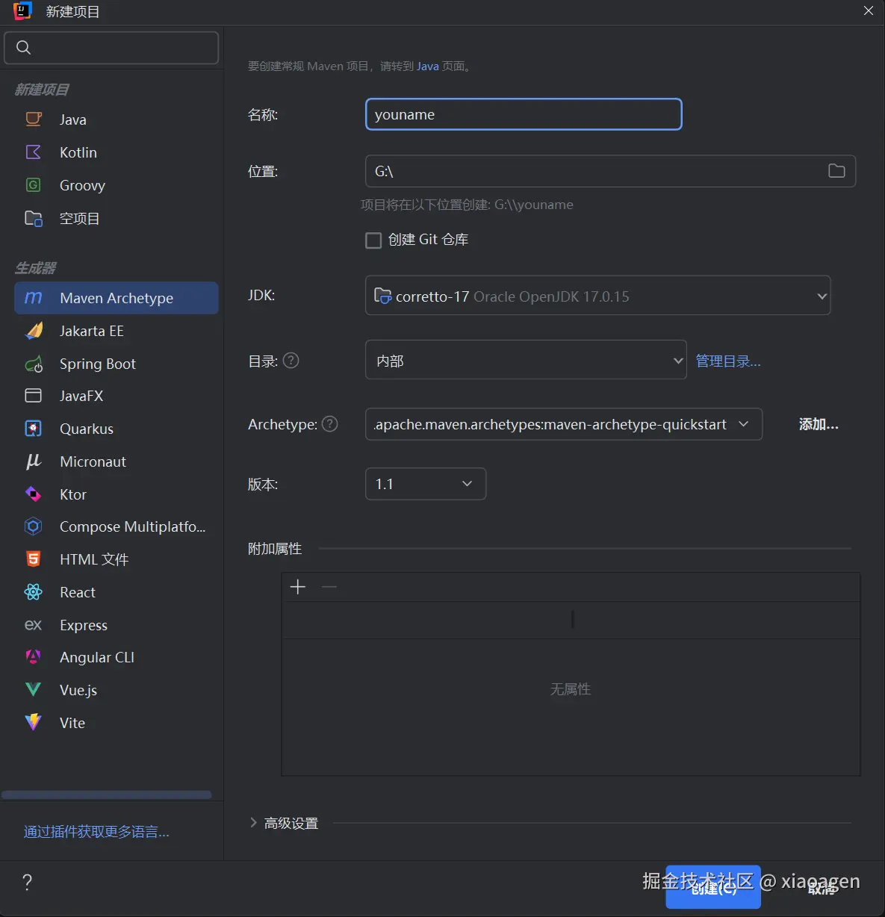Select Spring Boot generator
885x917 pixels.
(116, 364)
